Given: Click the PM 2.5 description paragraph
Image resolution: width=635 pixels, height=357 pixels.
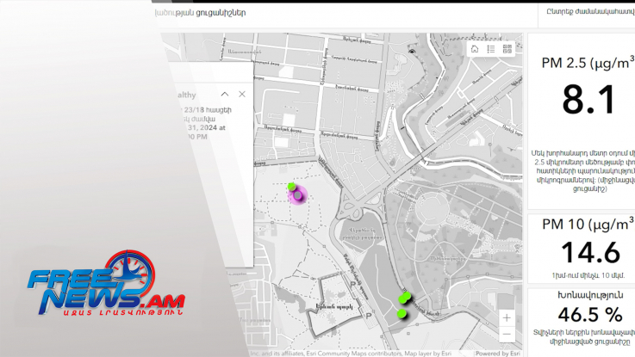Looking at the screenshot, I should coord(583,170).
